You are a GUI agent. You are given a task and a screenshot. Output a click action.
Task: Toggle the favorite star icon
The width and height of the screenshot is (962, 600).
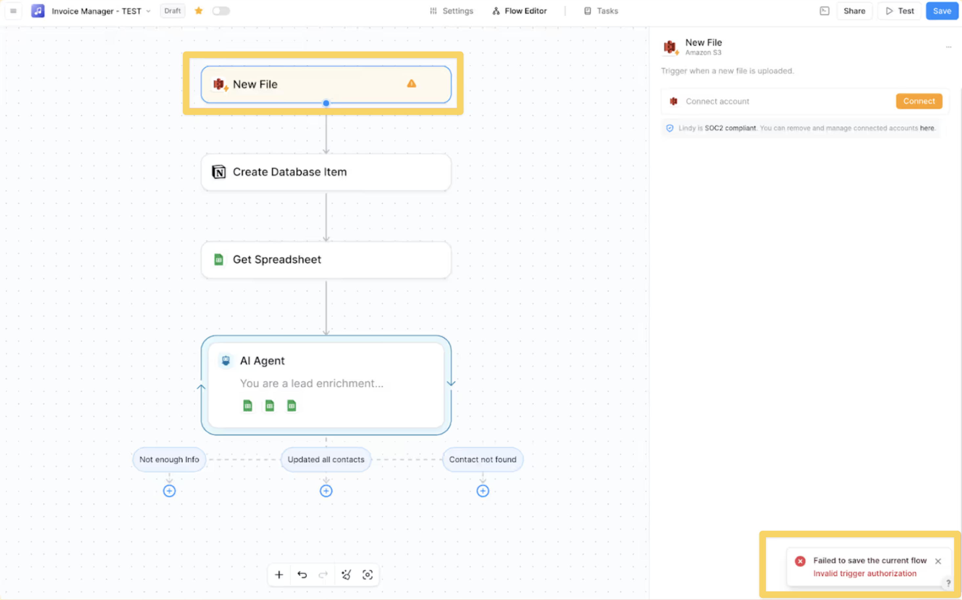pyautogui.click(x=199, y=11)
